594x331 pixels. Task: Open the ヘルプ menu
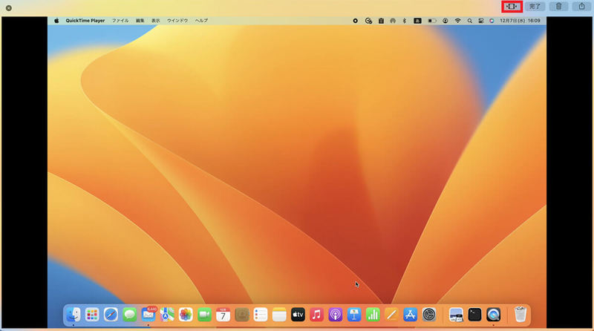[201, 21]
